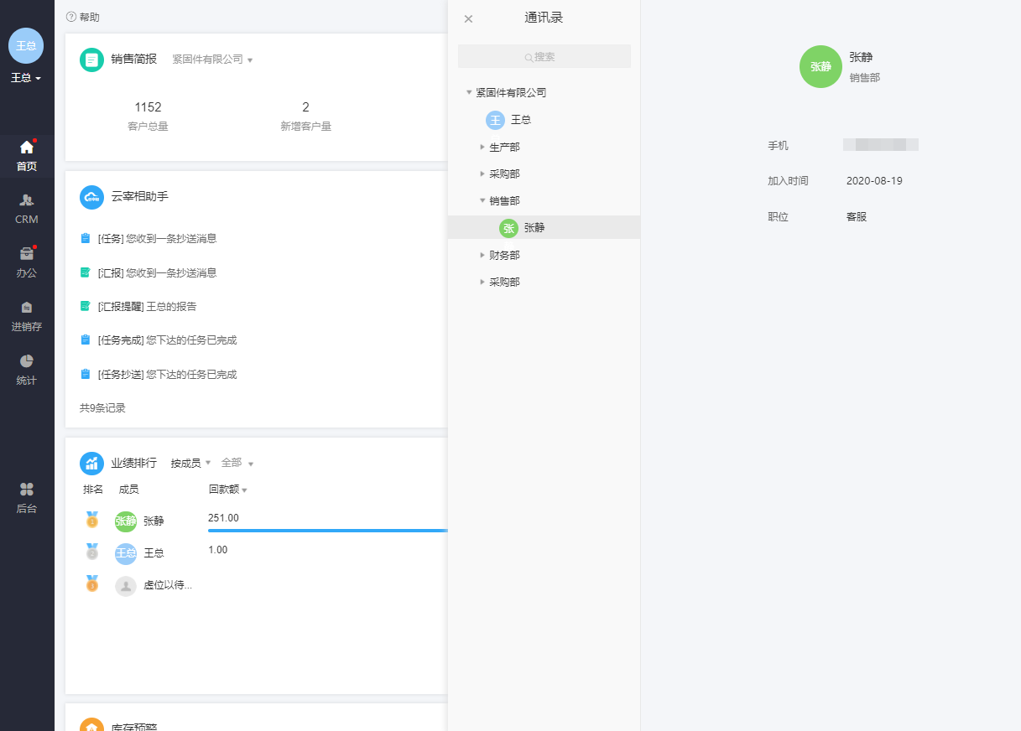
Task: Focus the 搜索 field in 通讯录
Action: pyautogui.click(x=544, y=56)
